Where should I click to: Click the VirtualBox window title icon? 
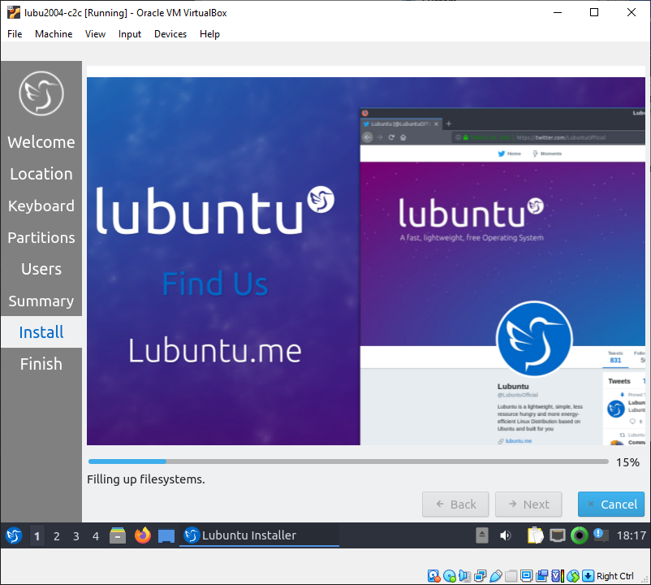pyautogui.click(x=13, y=12)
